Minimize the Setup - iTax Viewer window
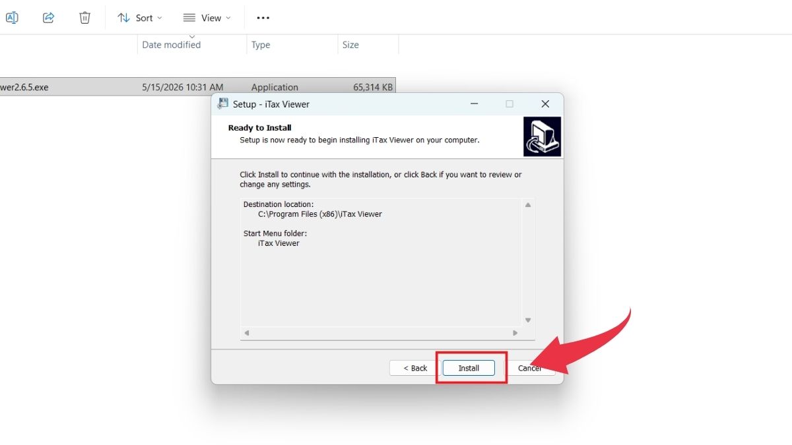This screenshot has width=792, height=445. tap(474, 104)
